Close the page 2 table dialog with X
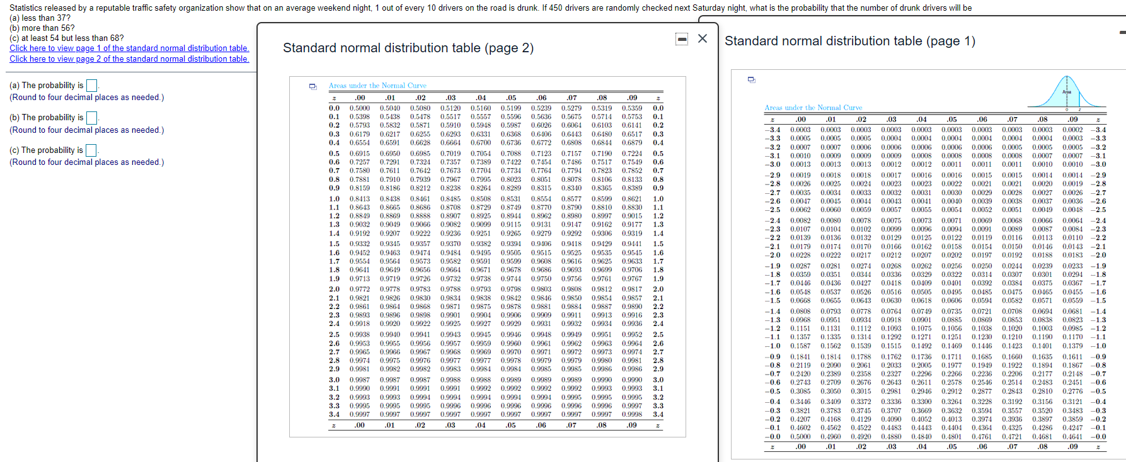 coord(703,39)
